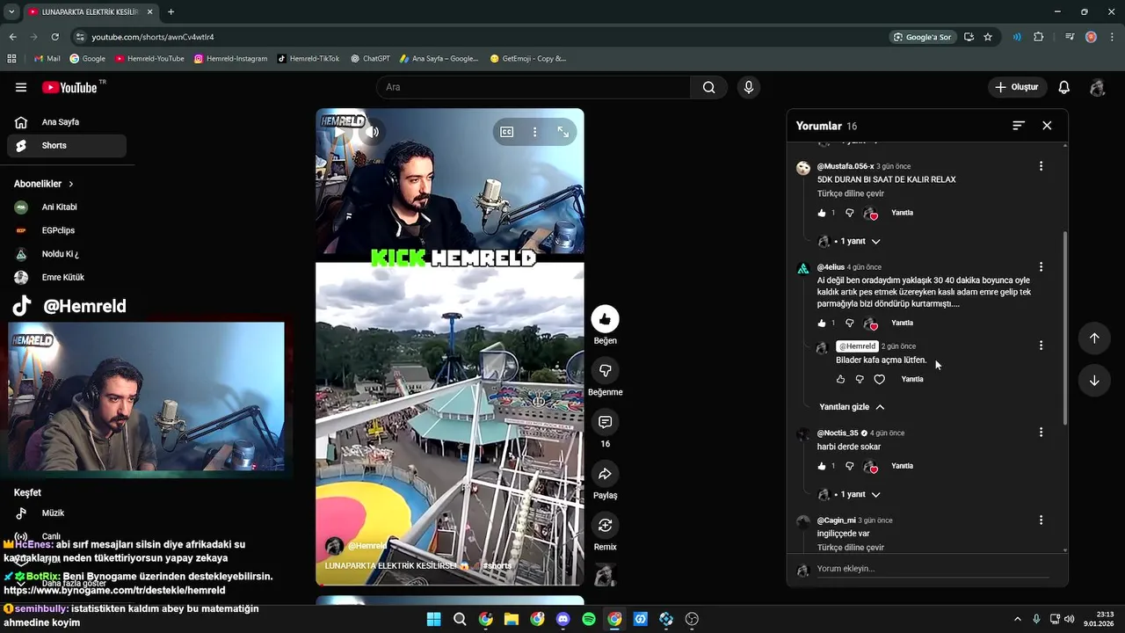
Task: Open comment sort options
Action: click(x=1019, y=126)
